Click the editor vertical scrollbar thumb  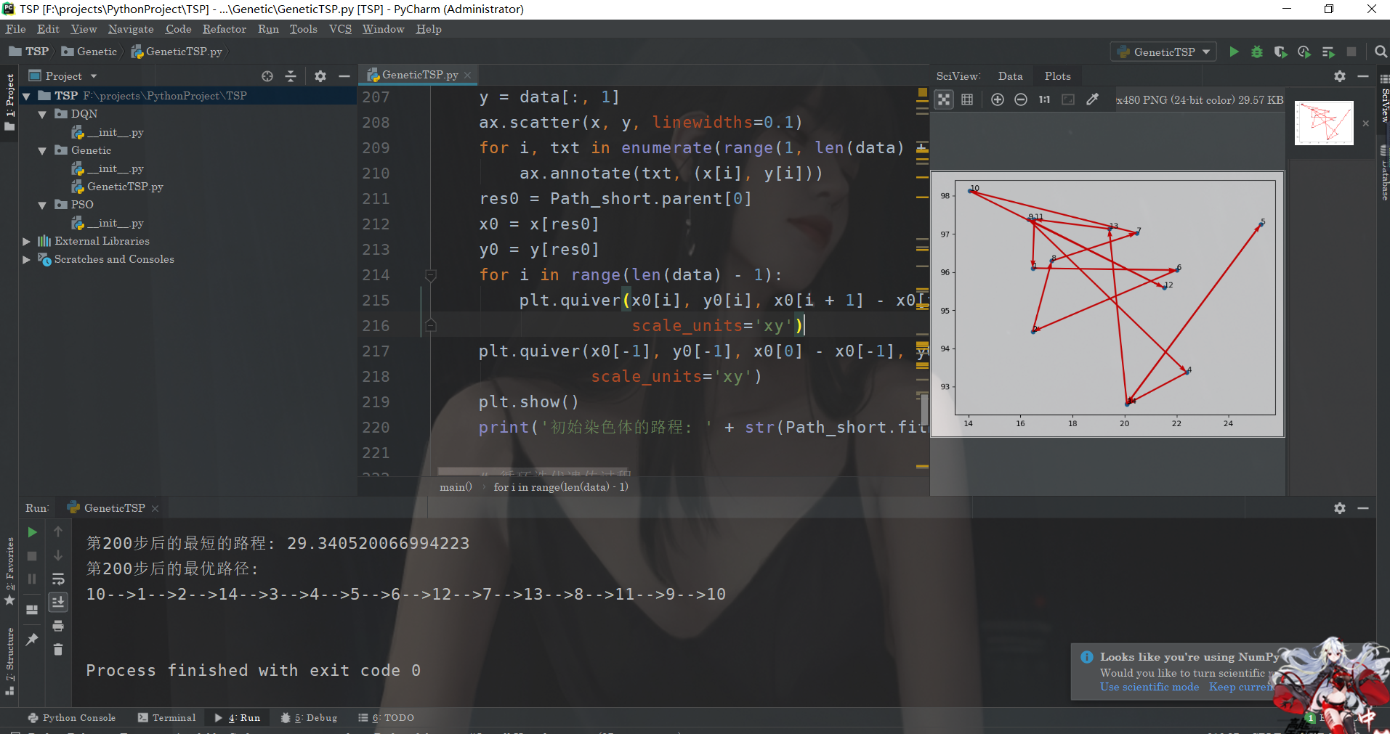tap(924, 409)
